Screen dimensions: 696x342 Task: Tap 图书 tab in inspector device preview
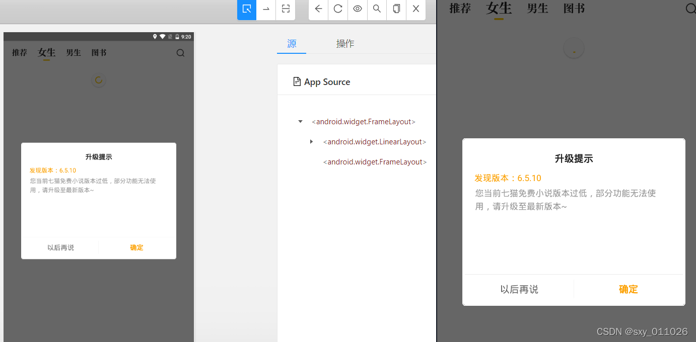click(x=99, y=53)
